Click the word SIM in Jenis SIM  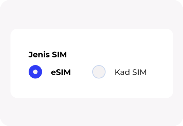[59, 55]
